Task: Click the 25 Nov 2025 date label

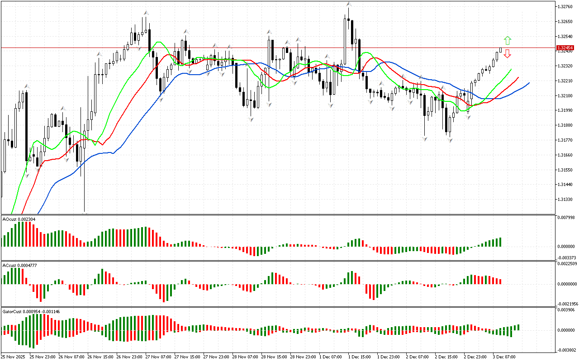Action: (x=14, y=357)
